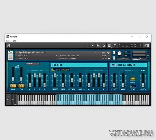Enable the SYNC indicator dot
This screenshot has width=156, height=140.
click(136, 89)
